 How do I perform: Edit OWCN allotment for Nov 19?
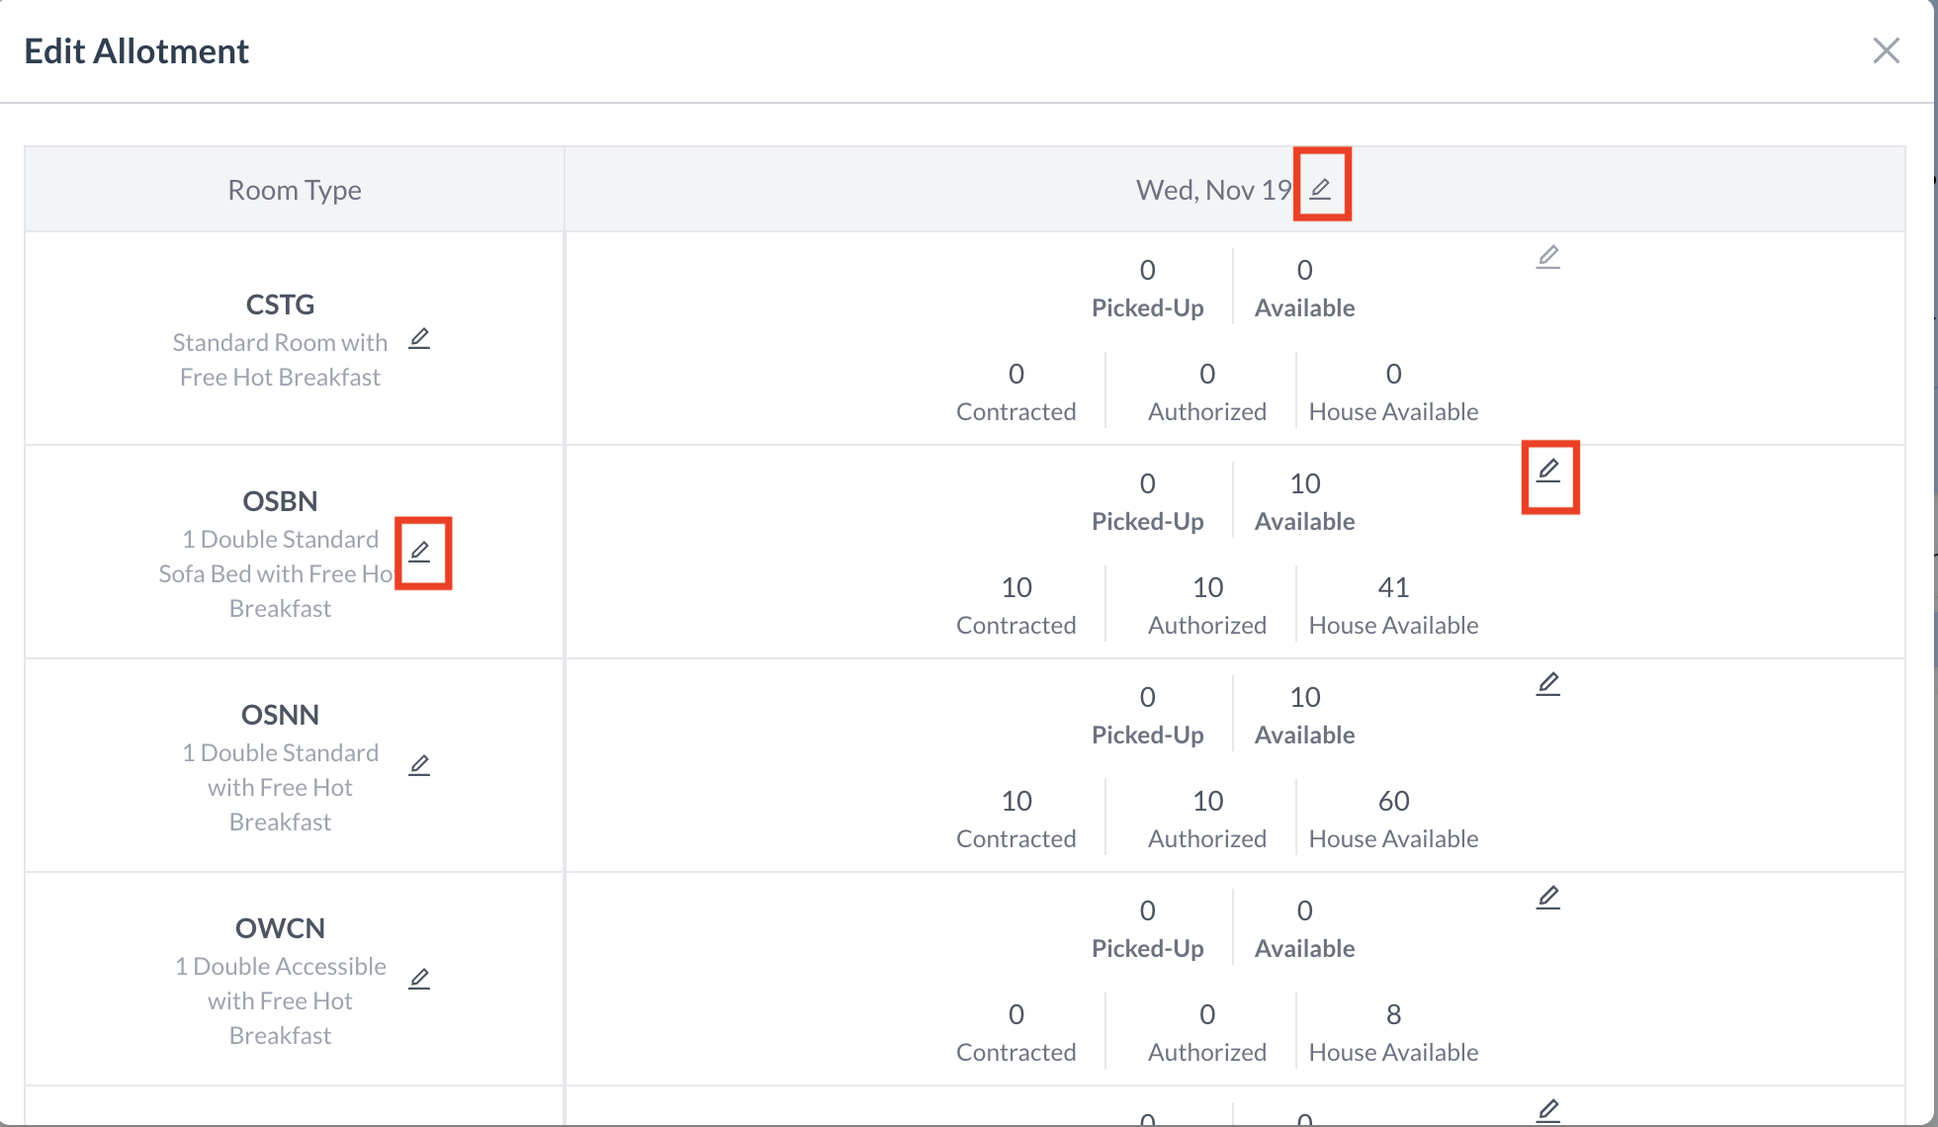pyautogui.click(x=1548, y=898)
